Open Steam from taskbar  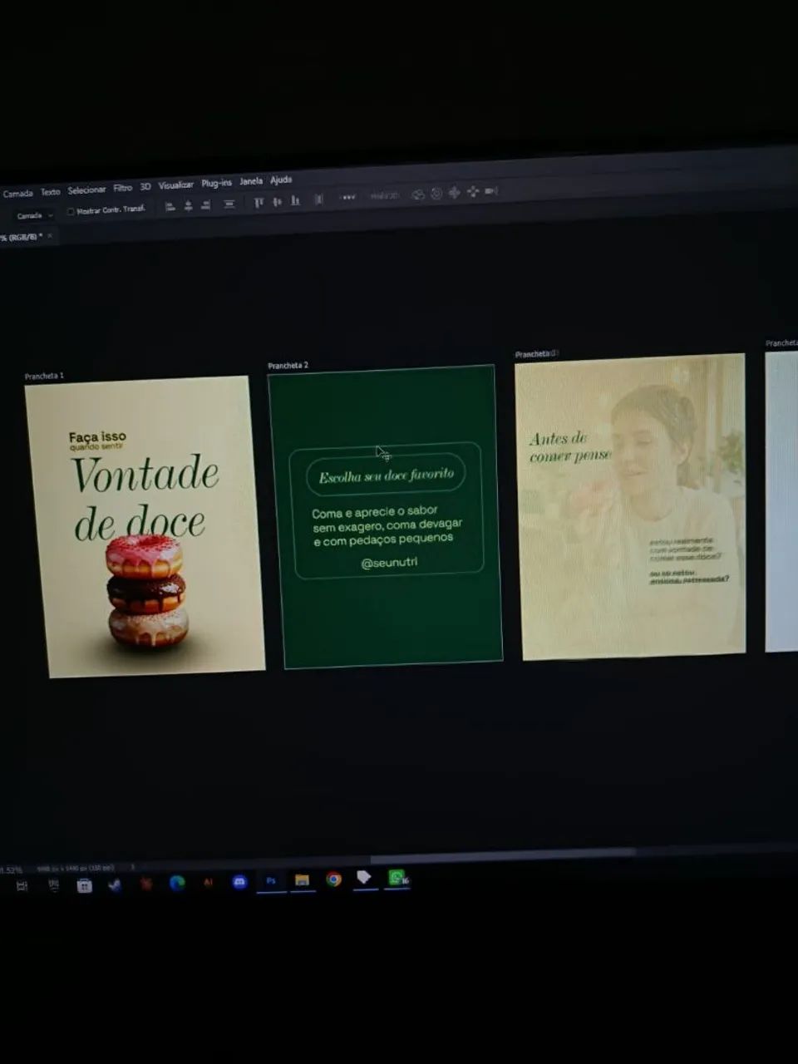[115, 884]
